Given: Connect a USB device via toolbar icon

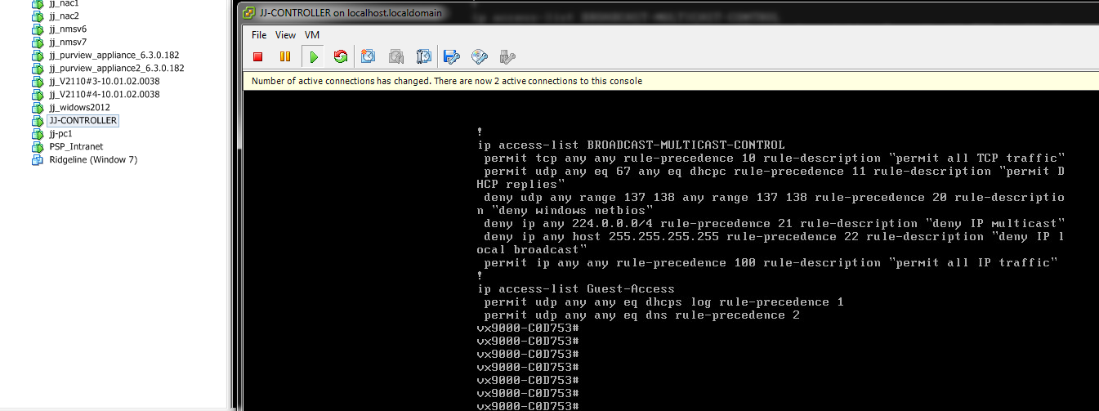Looking at the screenshot, I should click(507, 56).
